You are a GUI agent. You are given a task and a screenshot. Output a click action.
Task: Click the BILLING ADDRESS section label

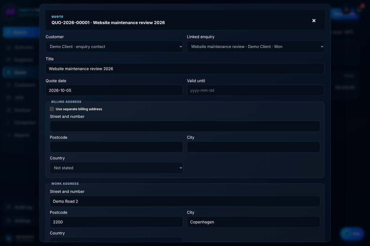point(66,102)
